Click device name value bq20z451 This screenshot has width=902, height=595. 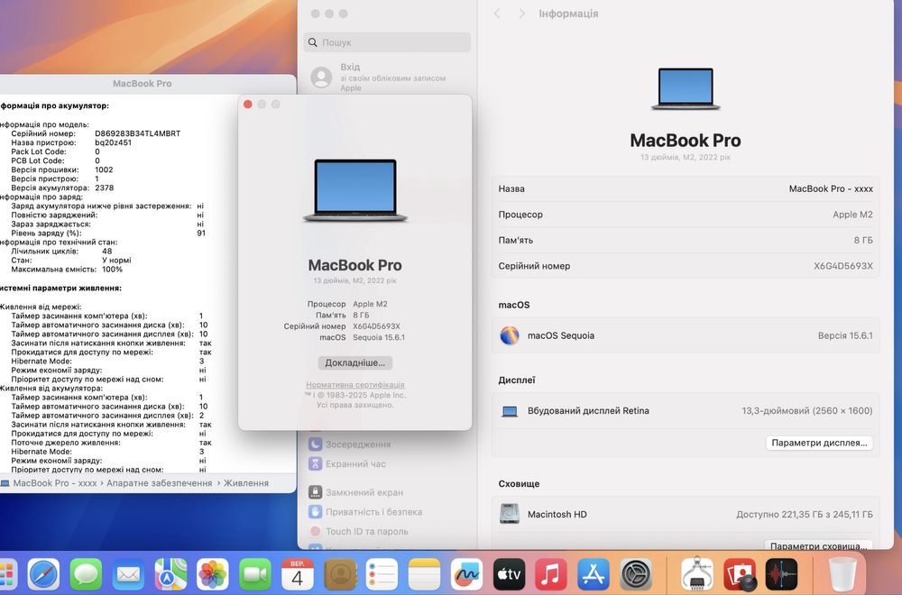point(113,142)
